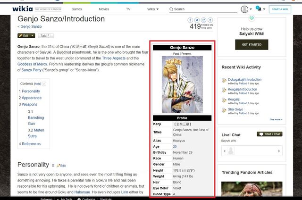
Task: Click the activity icon beside Kougaiji/Introduction
Action: 224,90
